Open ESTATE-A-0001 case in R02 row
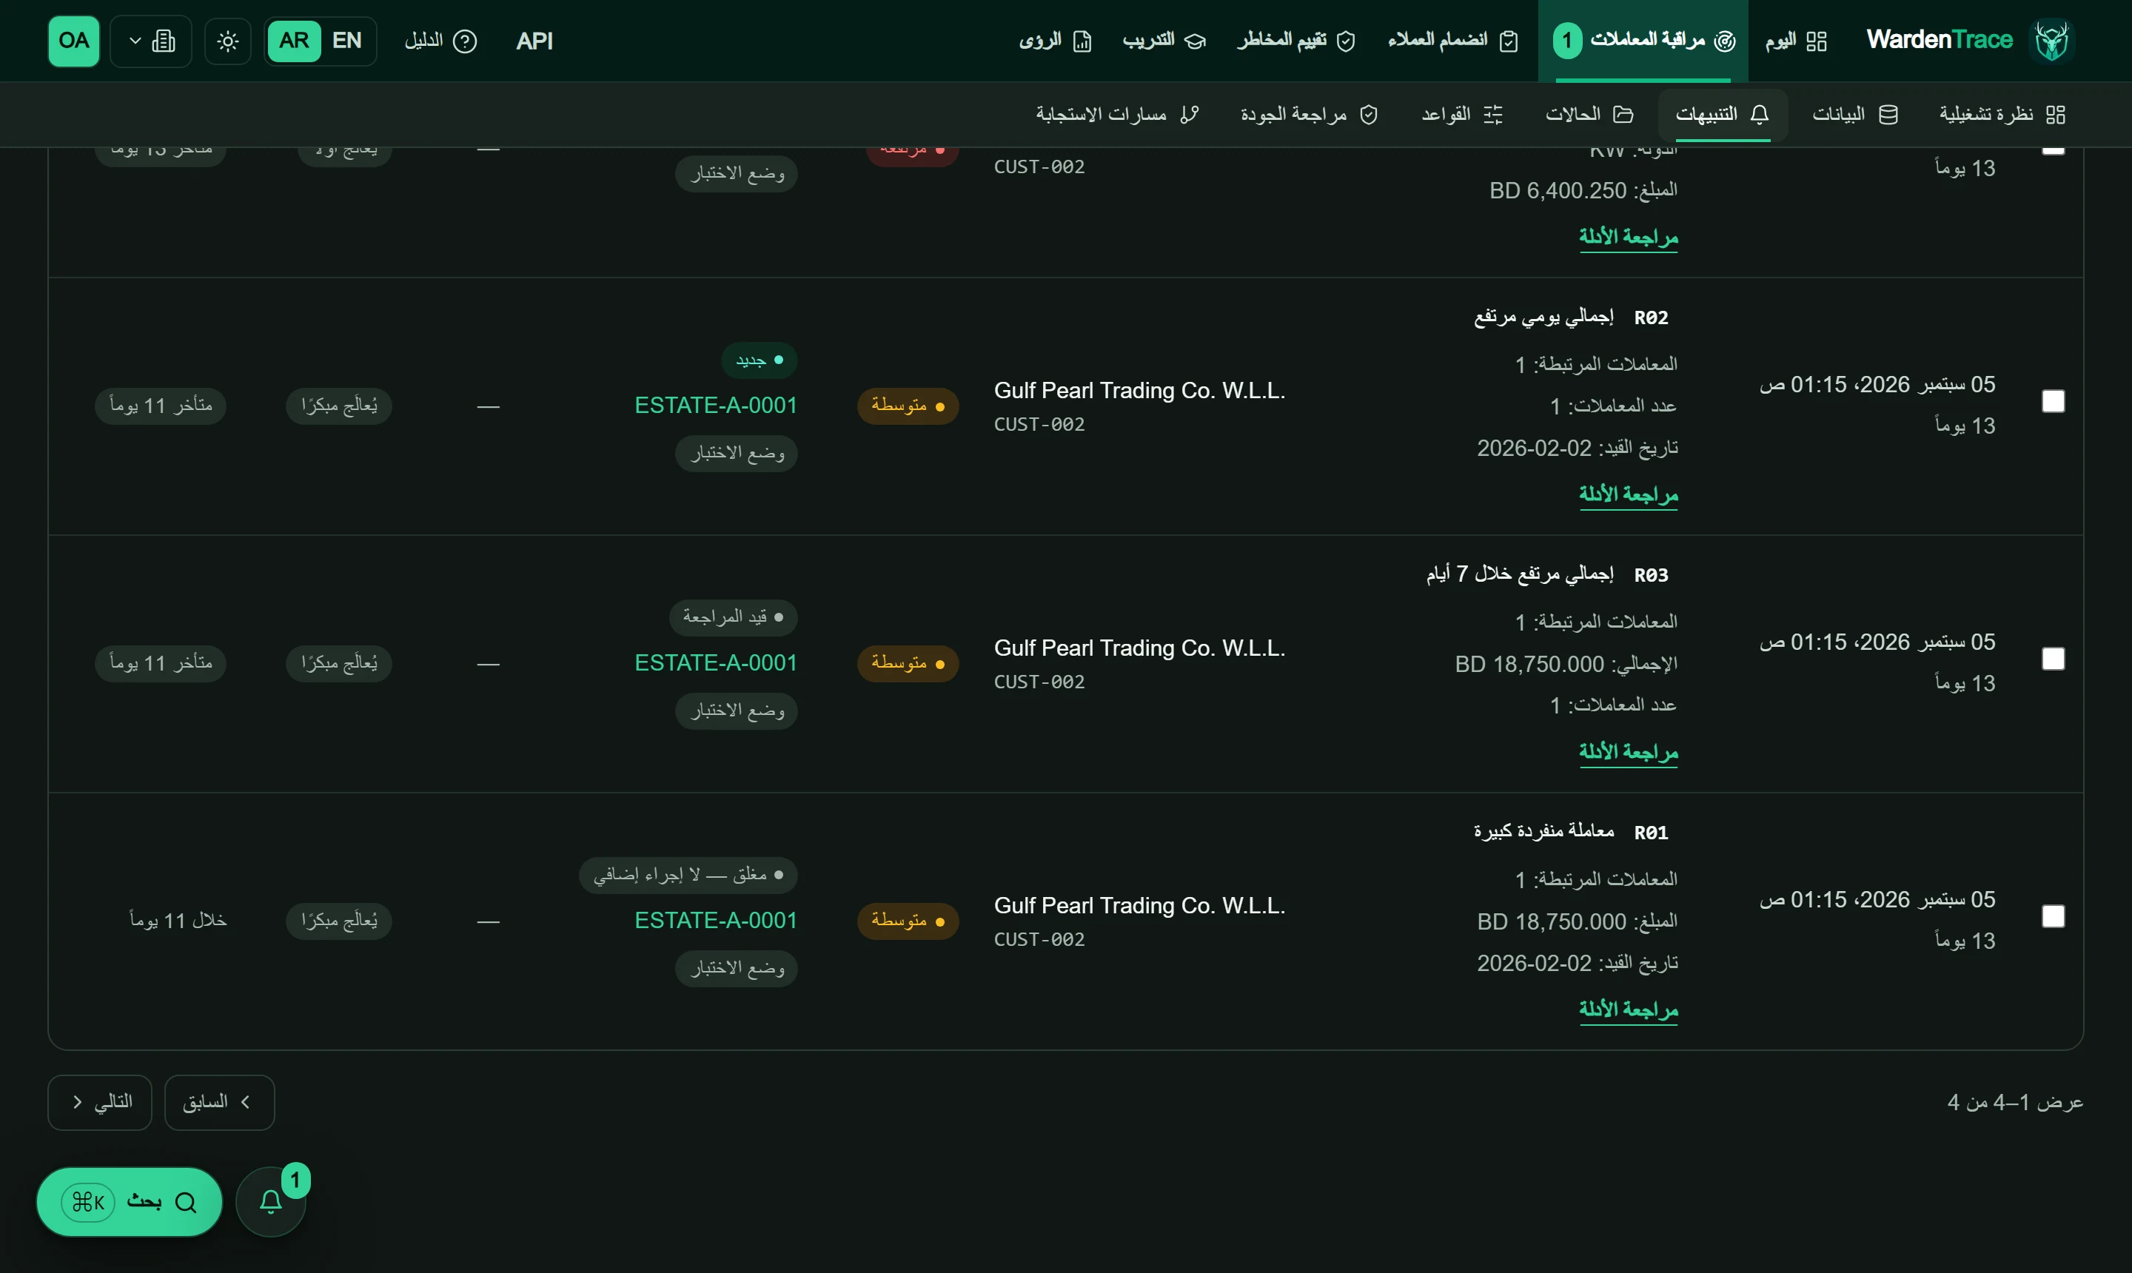This screenshot has height=1273, width=2132. click(x=716, y=405)
